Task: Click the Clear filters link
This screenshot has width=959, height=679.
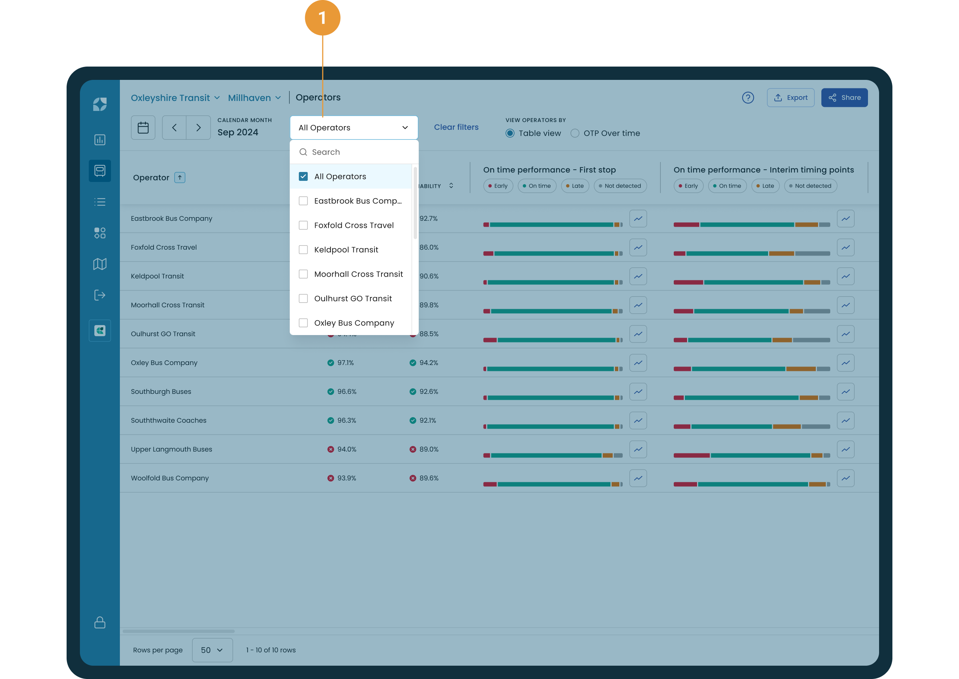Action: tap(456, 127)
